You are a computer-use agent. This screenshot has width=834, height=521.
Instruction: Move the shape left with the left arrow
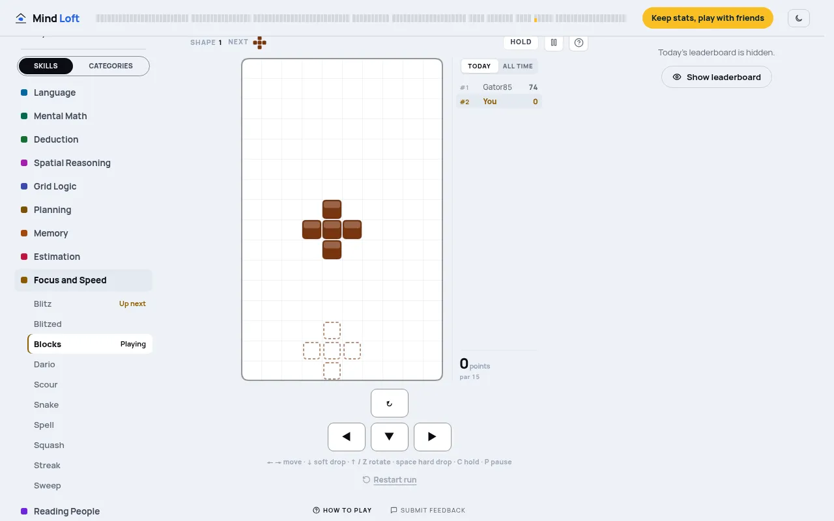click(x=347, y=437)
